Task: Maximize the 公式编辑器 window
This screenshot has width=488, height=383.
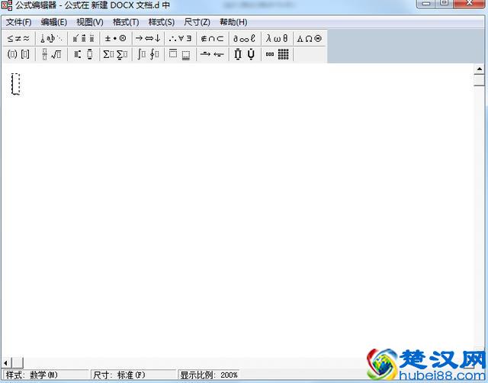Action: tap(445, 3)
